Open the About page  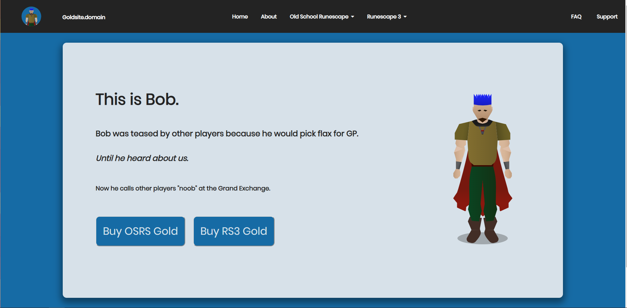pos(269,16)
